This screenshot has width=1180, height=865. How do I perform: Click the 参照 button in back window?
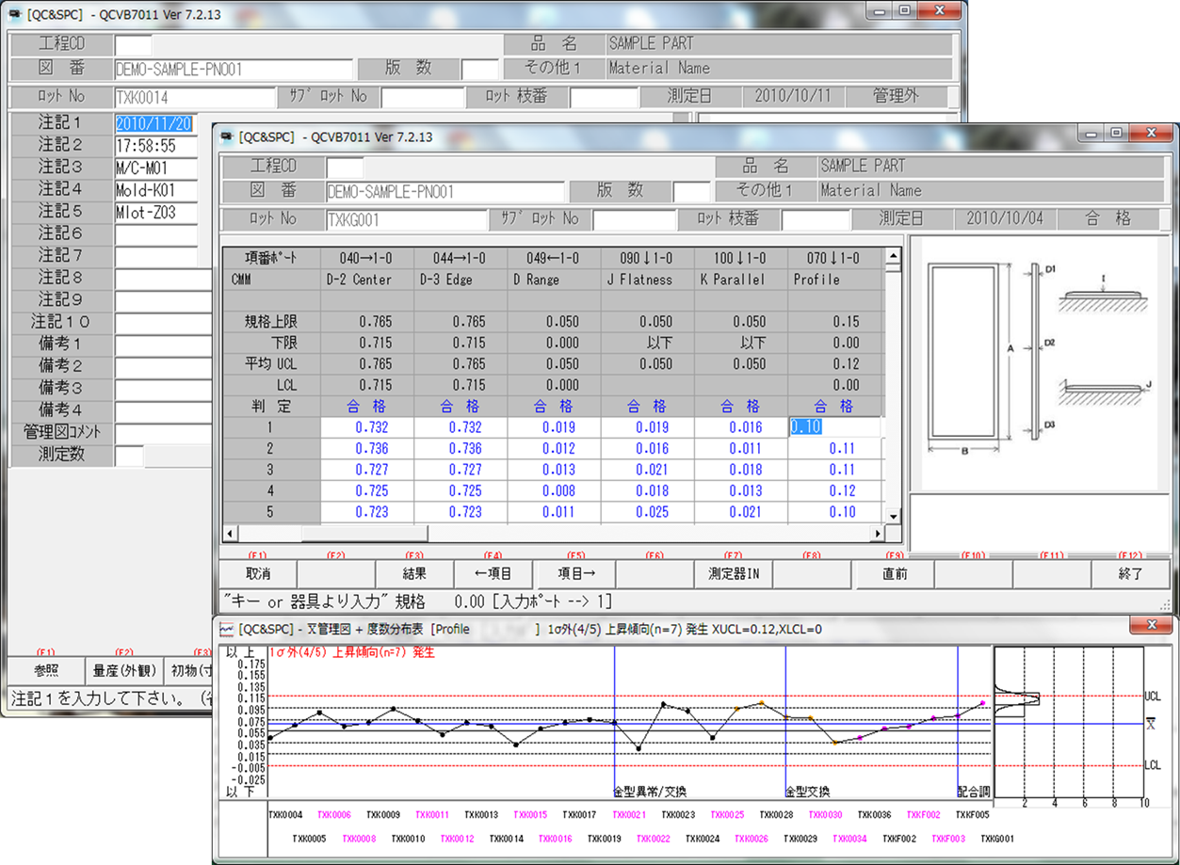45,670
